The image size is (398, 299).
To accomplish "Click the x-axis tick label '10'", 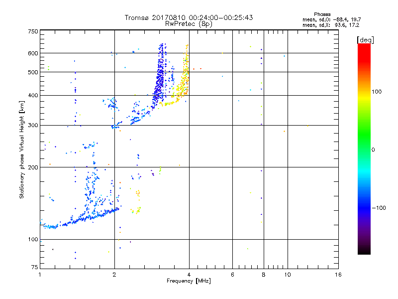I will pos(288,275).
